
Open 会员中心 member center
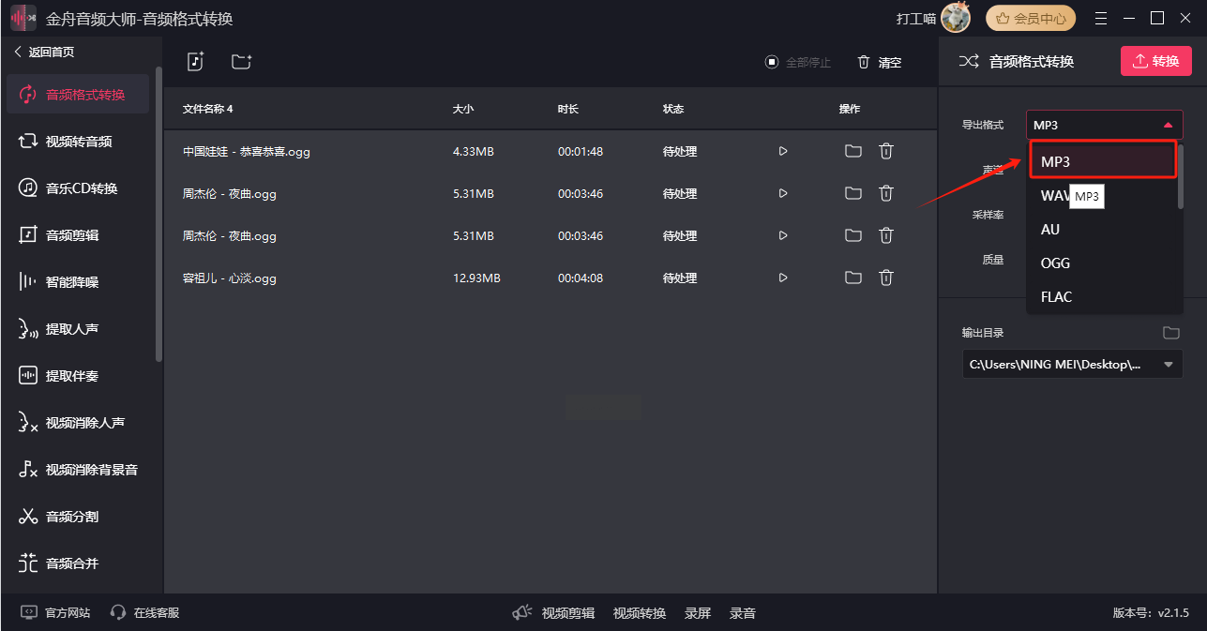coord(1031,18)
